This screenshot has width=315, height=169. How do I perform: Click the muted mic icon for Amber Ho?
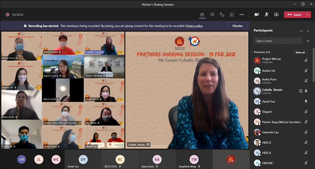(306, 71)
